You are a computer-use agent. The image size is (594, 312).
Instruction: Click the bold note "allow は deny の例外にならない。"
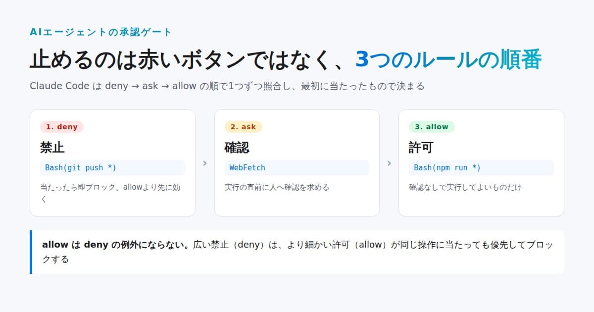pyautogui.click(x=116, y=245)
